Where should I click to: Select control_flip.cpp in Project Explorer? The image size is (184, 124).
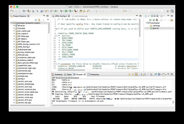pos(25,103)
